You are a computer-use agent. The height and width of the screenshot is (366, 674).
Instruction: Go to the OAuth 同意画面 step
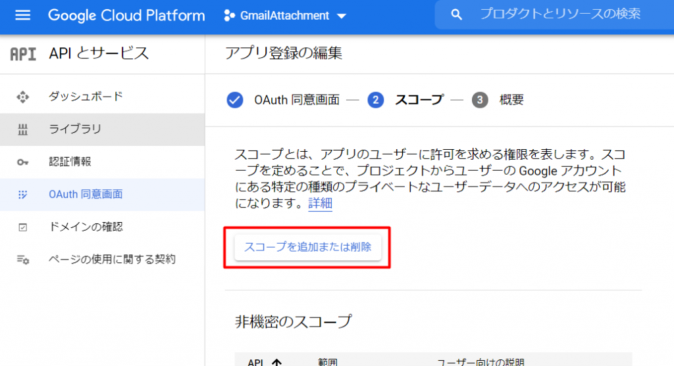pos(297,100)
